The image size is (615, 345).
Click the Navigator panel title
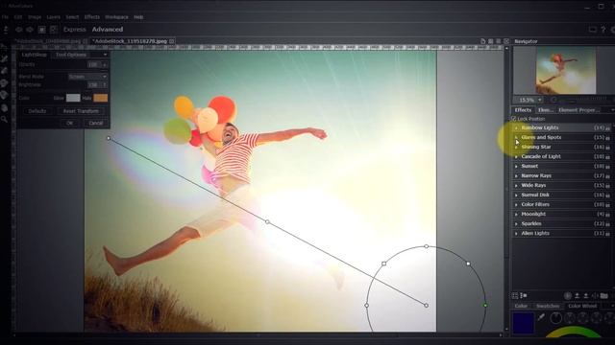526,41
